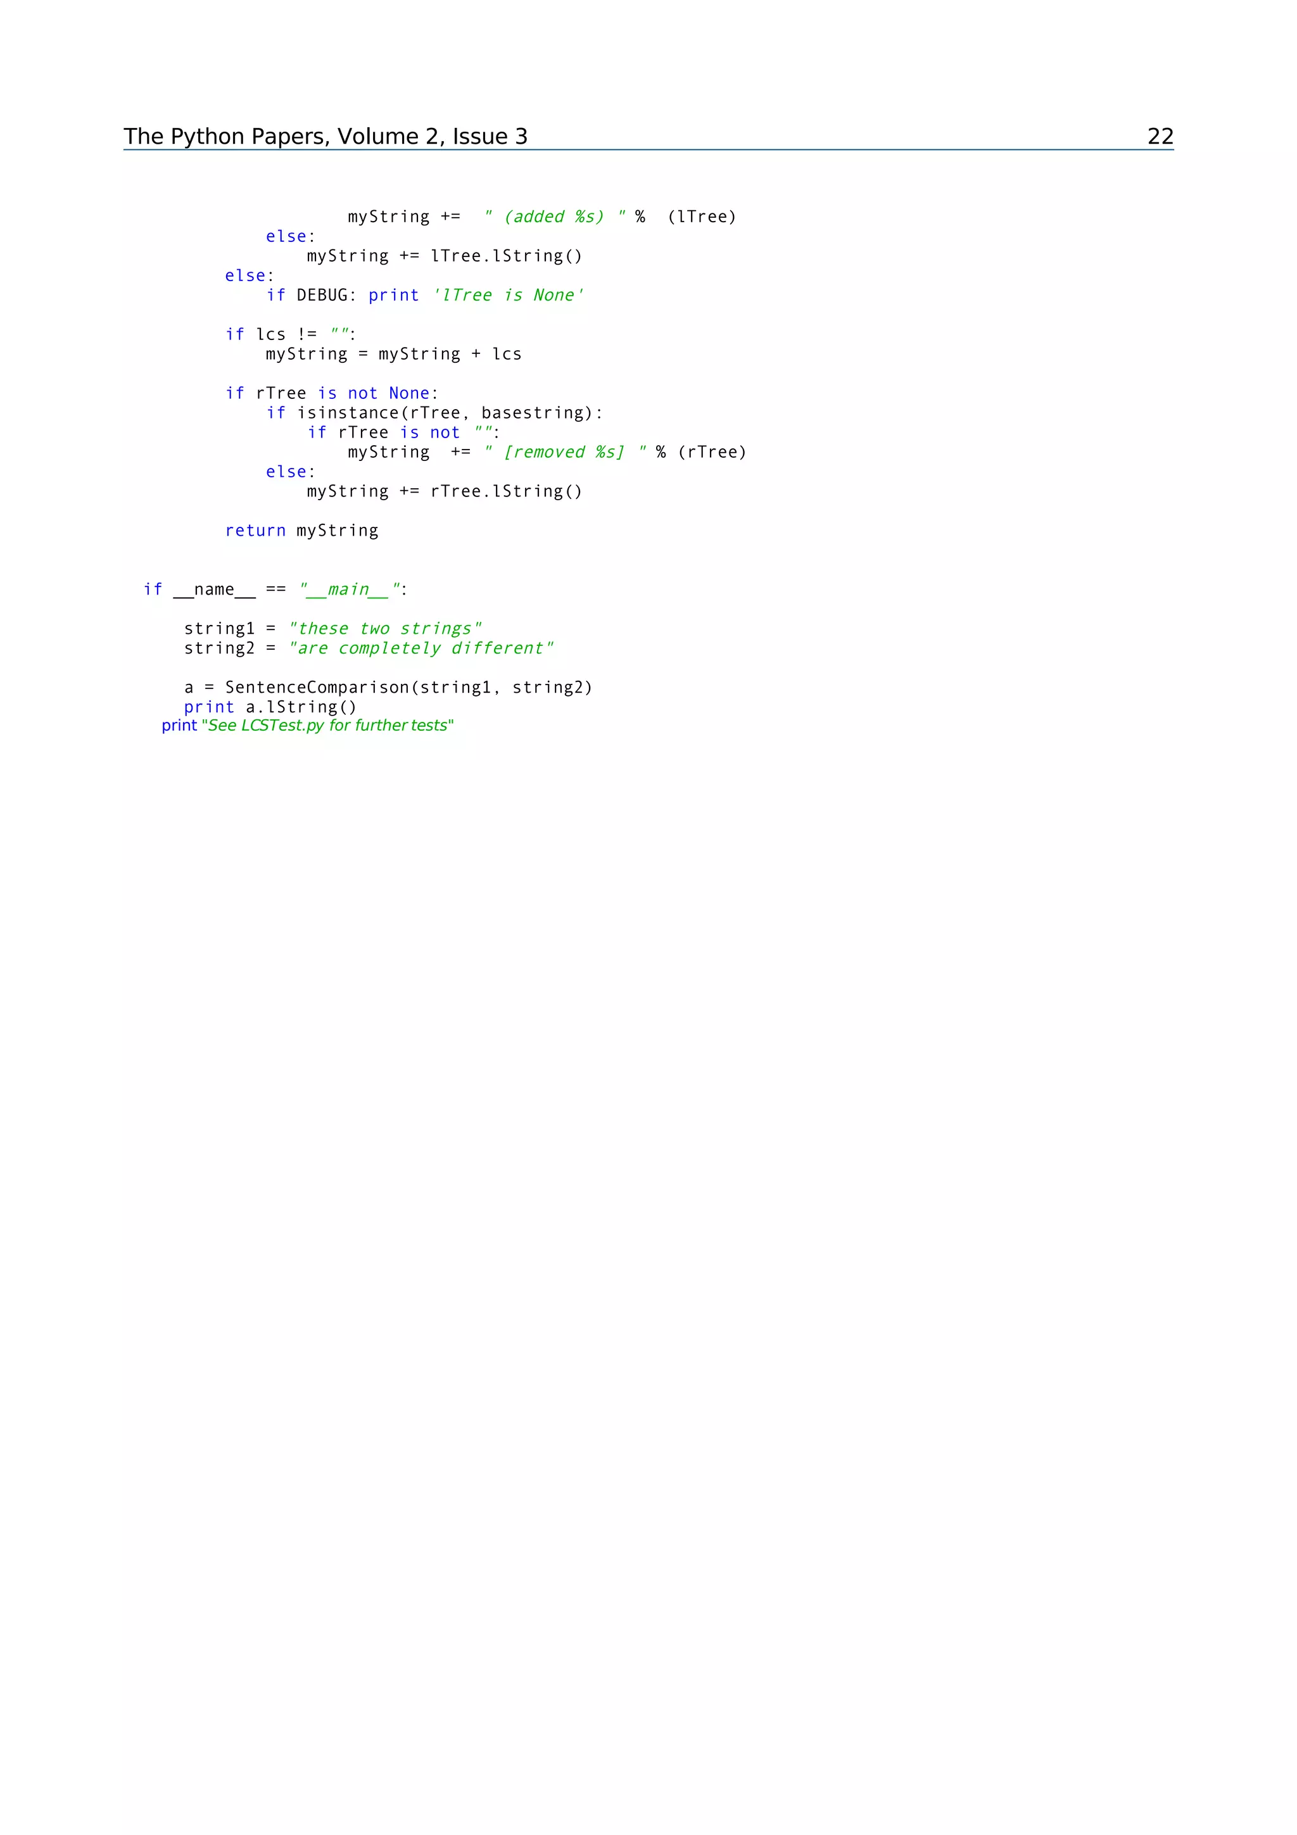Click the line 'myString += rTree.lString()'
1297x1835 pixels.
445,491
